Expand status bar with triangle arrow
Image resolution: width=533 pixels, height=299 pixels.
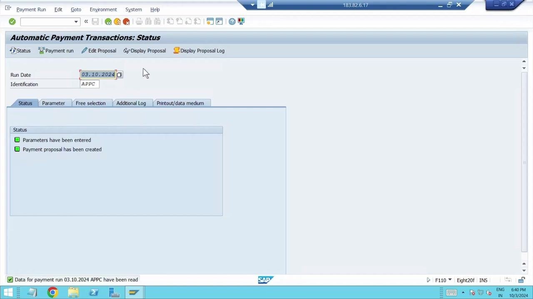coord(428,280)
